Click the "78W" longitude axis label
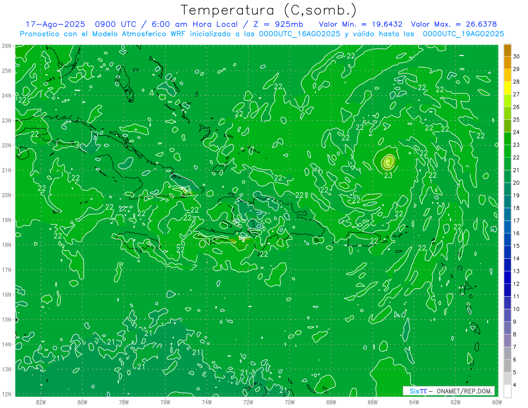Viewport: 528px width, 408px height. (x=124, y=402)
